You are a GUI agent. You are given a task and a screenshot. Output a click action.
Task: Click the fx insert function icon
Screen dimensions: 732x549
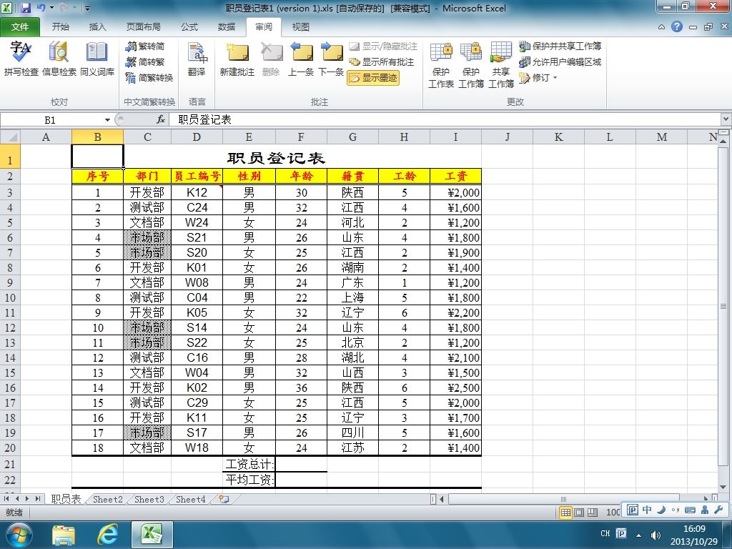tap(161, 119)
